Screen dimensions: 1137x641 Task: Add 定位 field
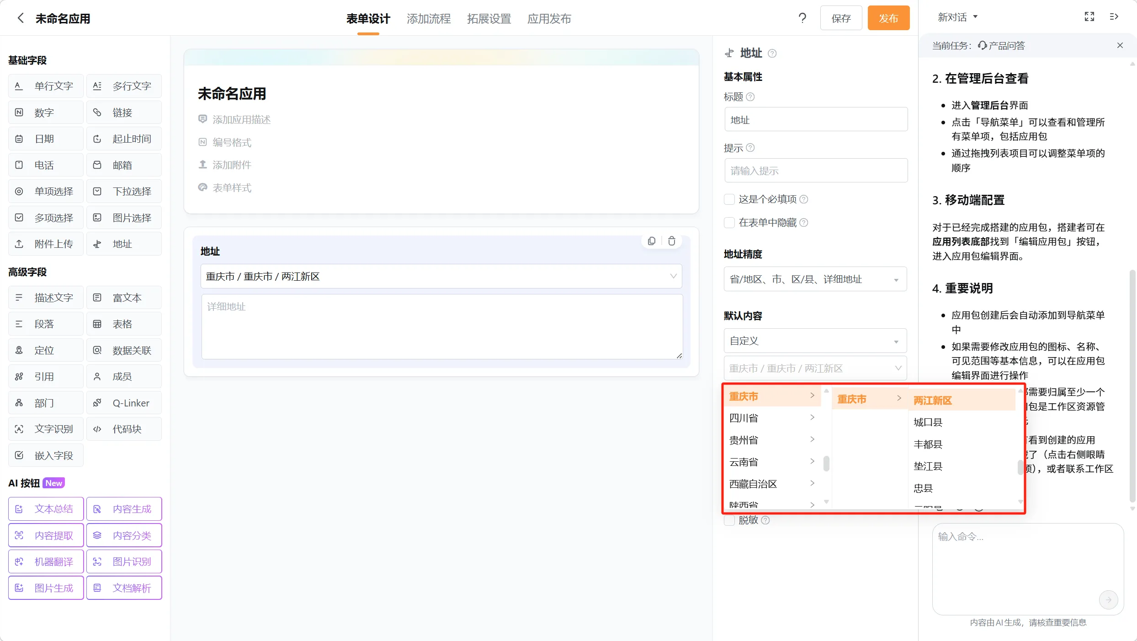46,350
